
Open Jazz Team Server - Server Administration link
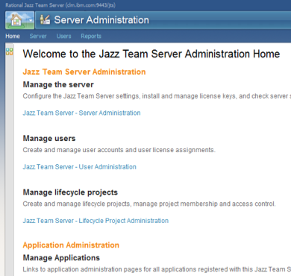point(81,113)
